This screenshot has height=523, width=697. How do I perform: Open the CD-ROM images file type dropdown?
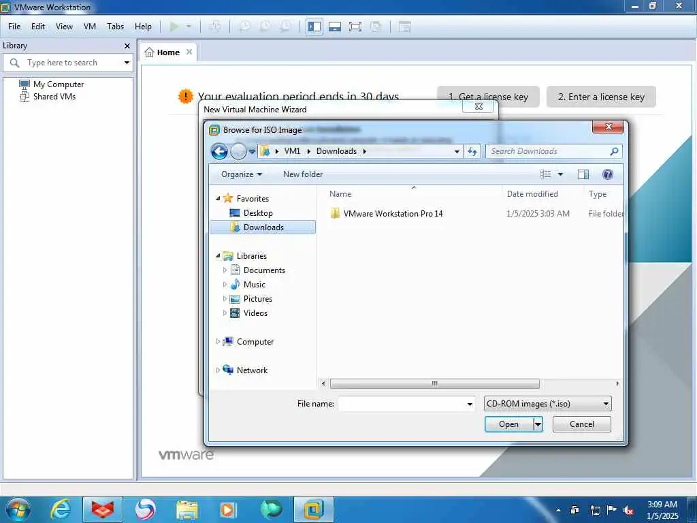[x=548, y=404]
